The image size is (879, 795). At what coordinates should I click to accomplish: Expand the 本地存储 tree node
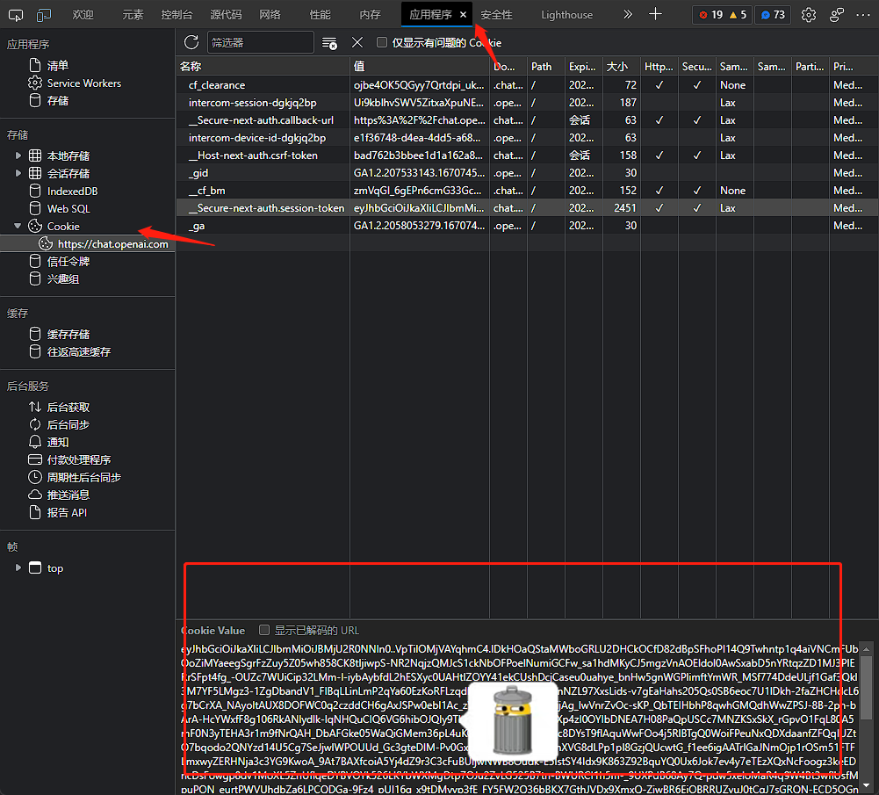[x=18, y=155]
